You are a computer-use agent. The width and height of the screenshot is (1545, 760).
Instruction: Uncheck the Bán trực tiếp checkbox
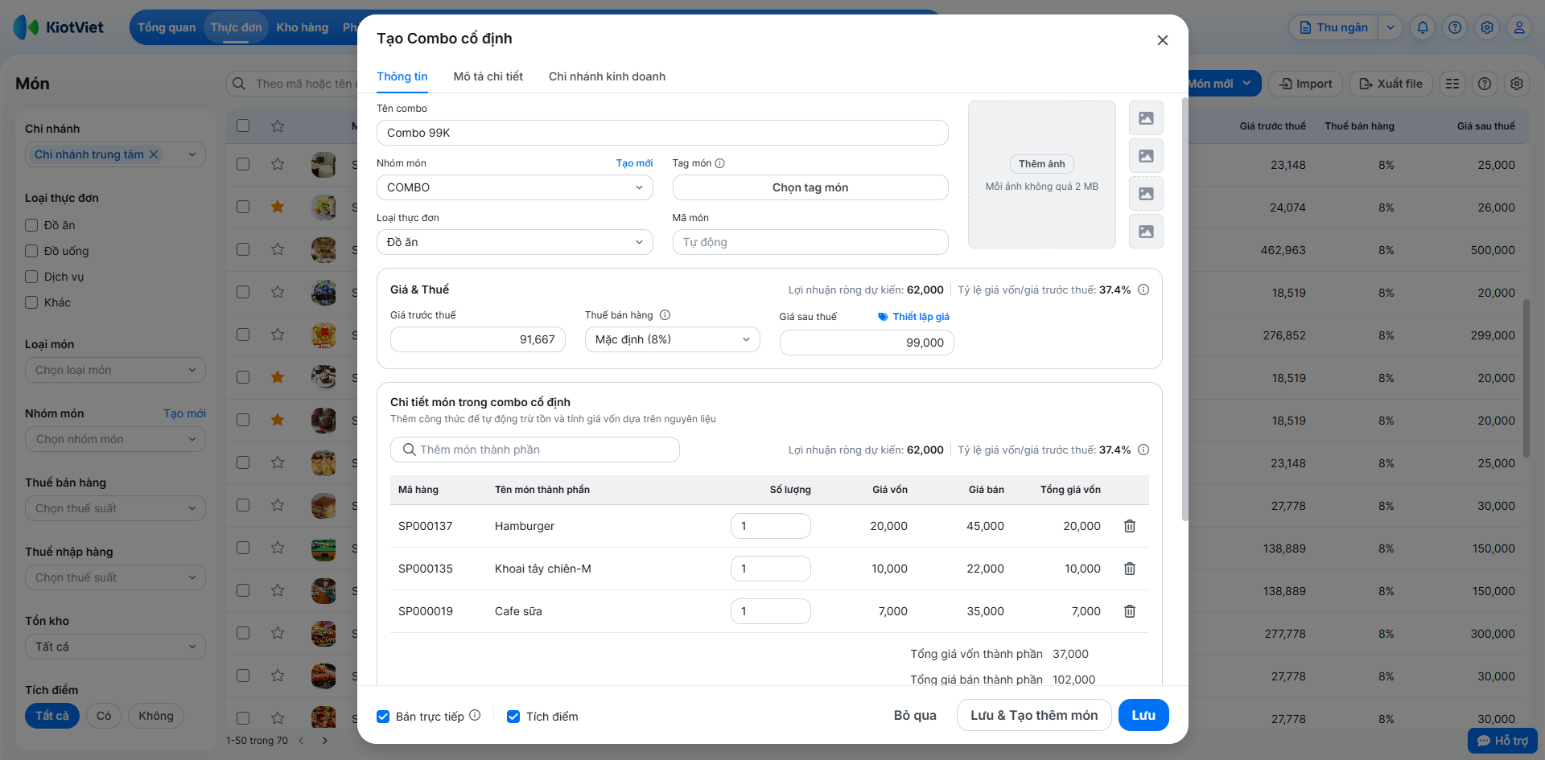[x=384, y=717]
